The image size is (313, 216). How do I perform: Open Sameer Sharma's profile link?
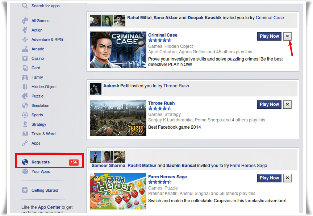coord(108,166)
